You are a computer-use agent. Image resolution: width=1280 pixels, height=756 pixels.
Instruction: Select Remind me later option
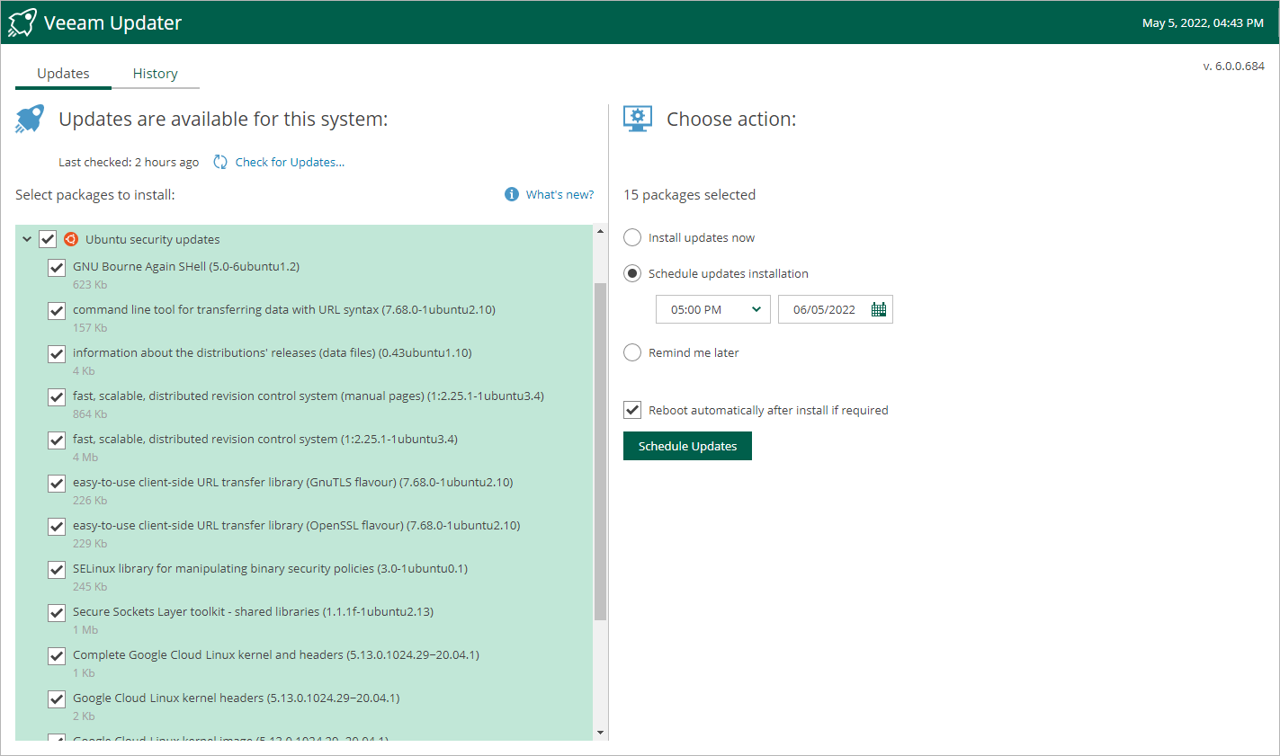(x=632, y=352)
